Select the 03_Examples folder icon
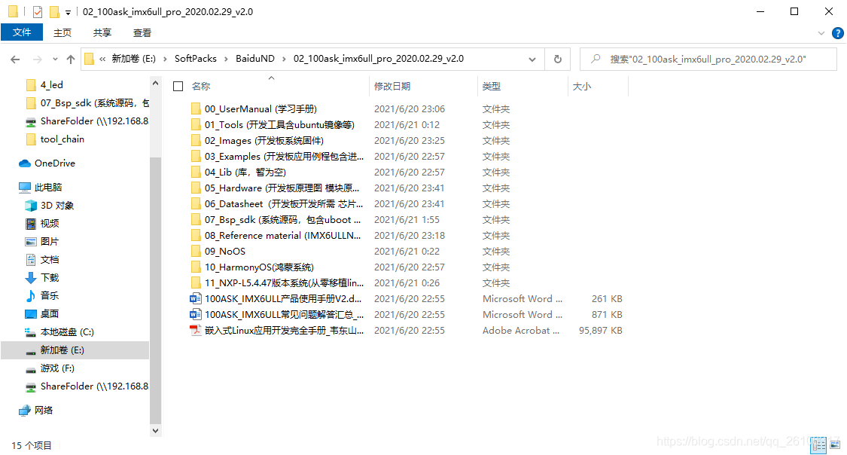The width and height of the screenshot is (847, 455). pos(196,156)
